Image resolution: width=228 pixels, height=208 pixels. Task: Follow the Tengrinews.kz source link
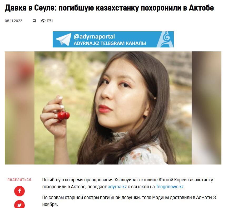tap(170, 187)
